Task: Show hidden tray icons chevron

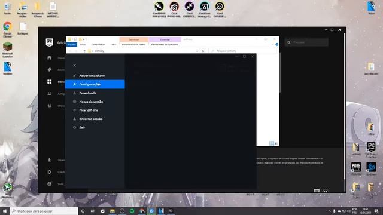Action: click(330, 211)
